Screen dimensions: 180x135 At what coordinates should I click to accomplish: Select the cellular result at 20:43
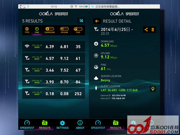tap(53, 70)
